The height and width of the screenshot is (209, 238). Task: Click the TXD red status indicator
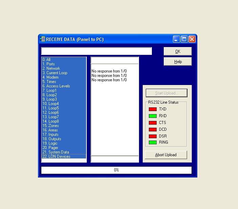tap(153, 109)
